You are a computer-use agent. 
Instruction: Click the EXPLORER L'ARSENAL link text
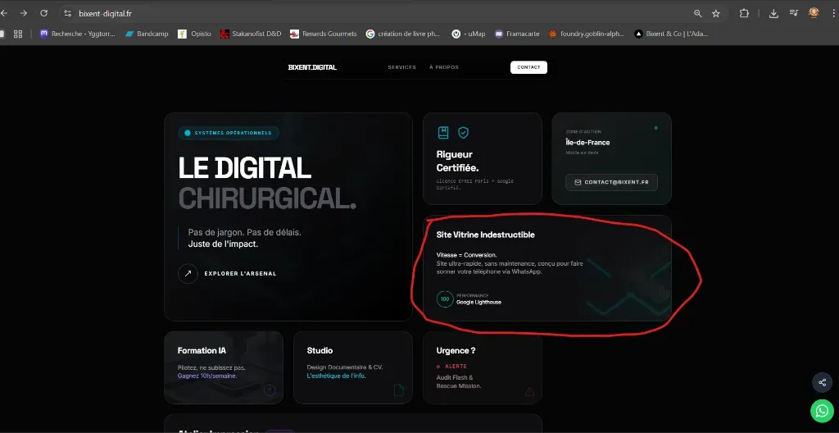(240, 274)
